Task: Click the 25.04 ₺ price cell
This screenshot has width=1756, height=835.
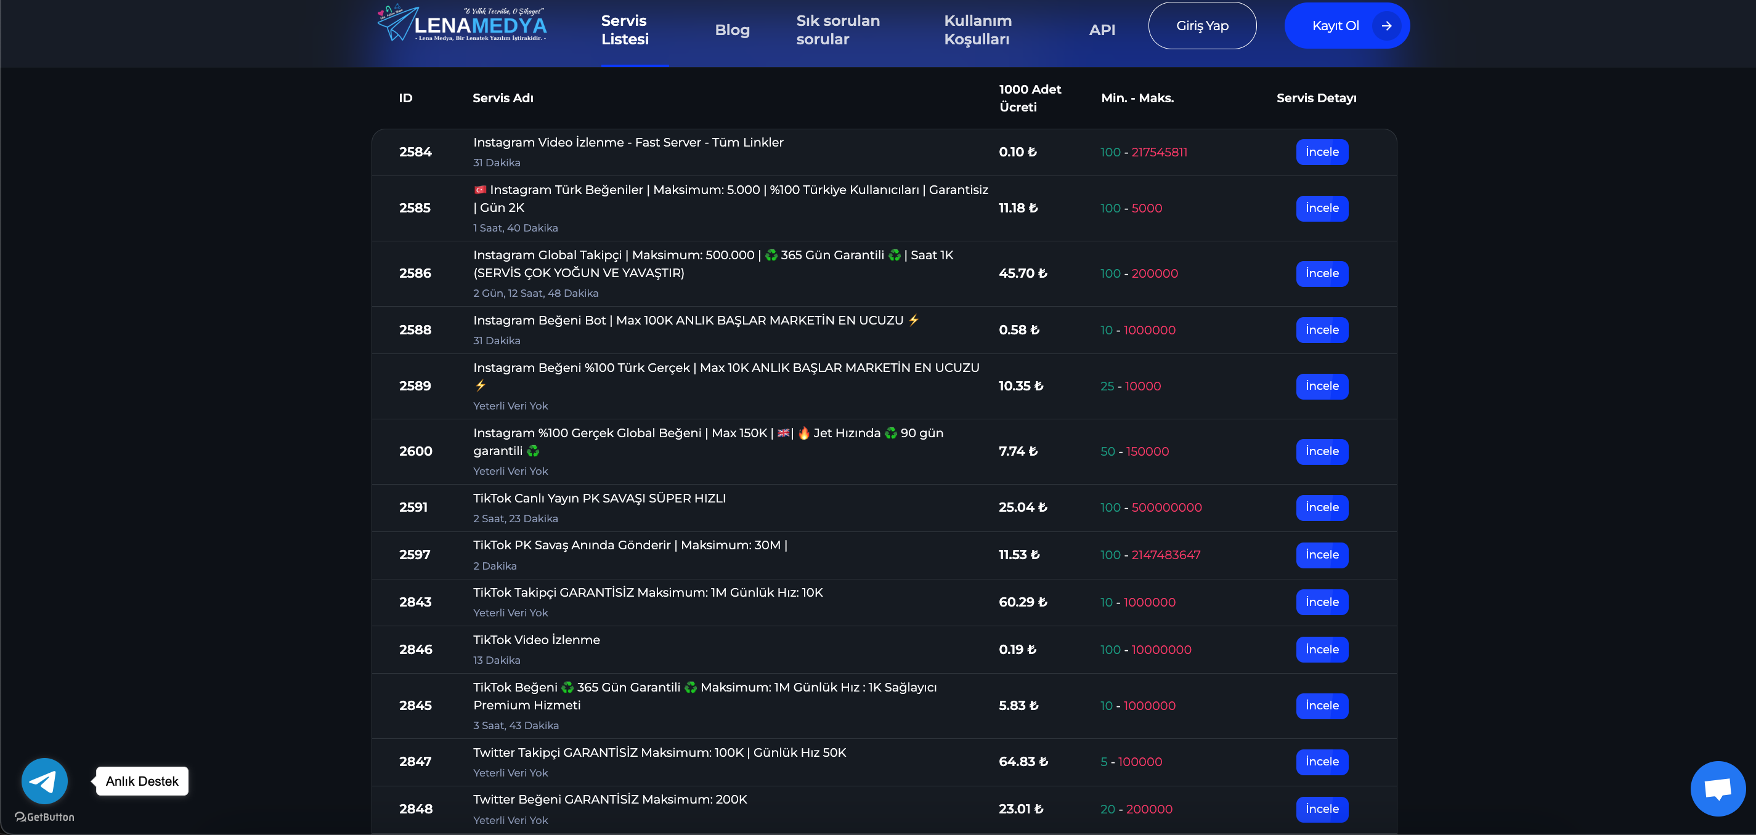Action: pyautogui.click(x=1023, y=507)
